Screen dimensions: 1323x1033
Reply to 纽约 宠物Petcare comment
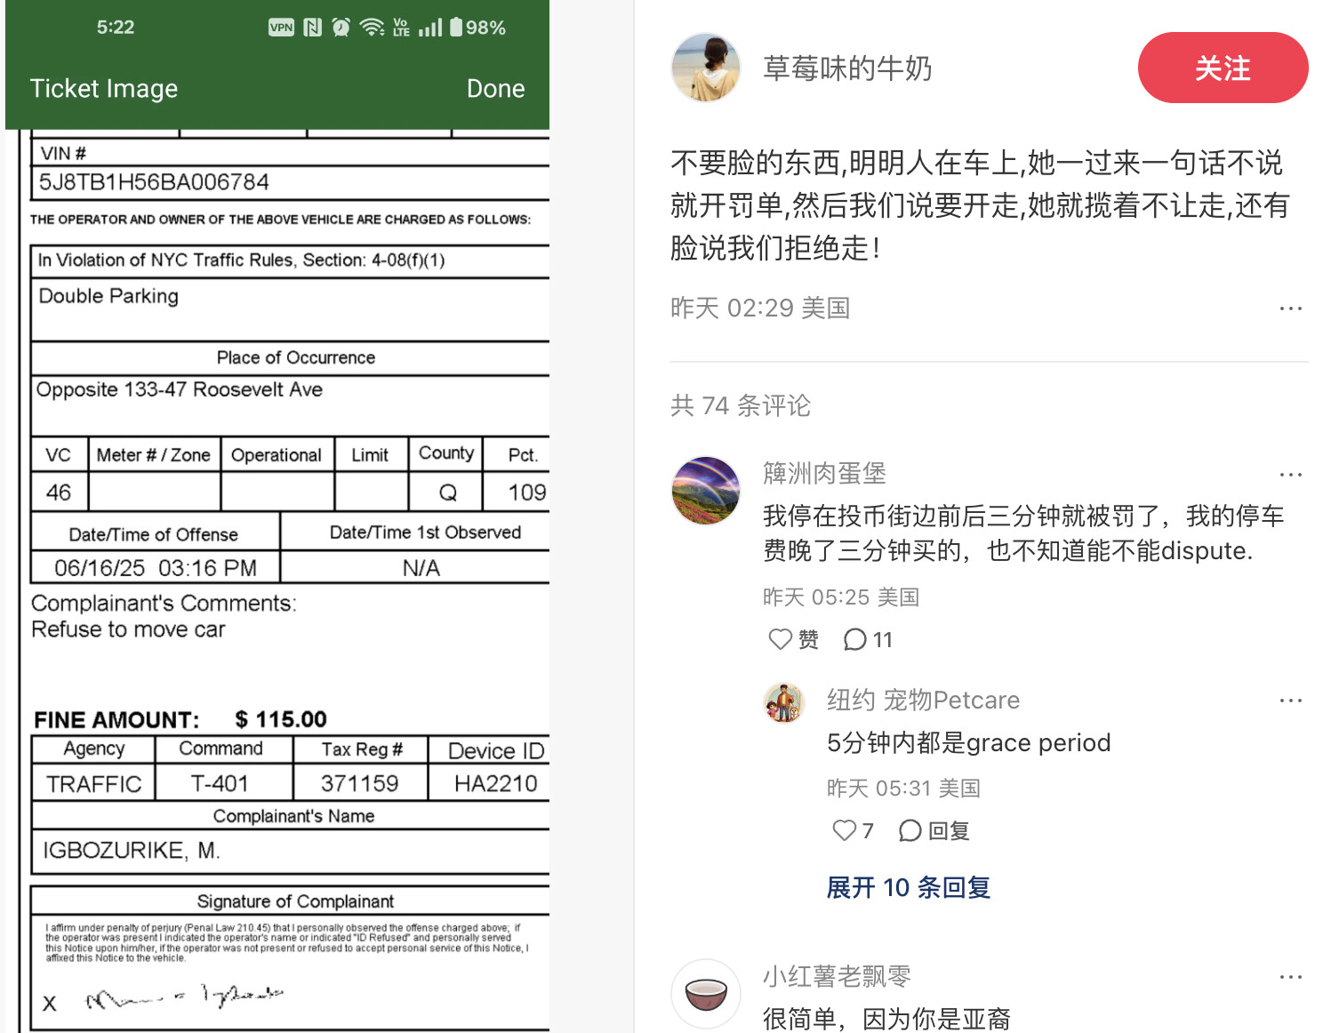click(x=934, y=830)
